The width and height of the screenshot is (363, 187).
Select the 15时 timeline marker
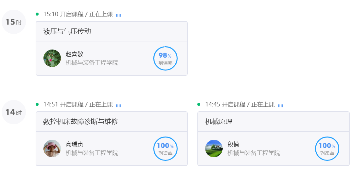(14, 22)
